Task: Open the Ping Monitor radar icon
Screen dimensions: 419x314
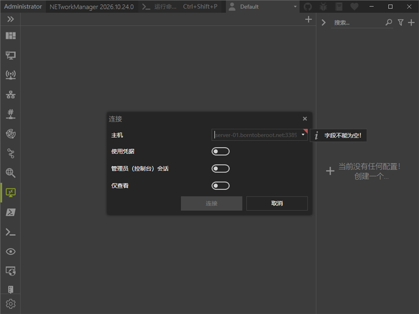Action: click(10, 134)
